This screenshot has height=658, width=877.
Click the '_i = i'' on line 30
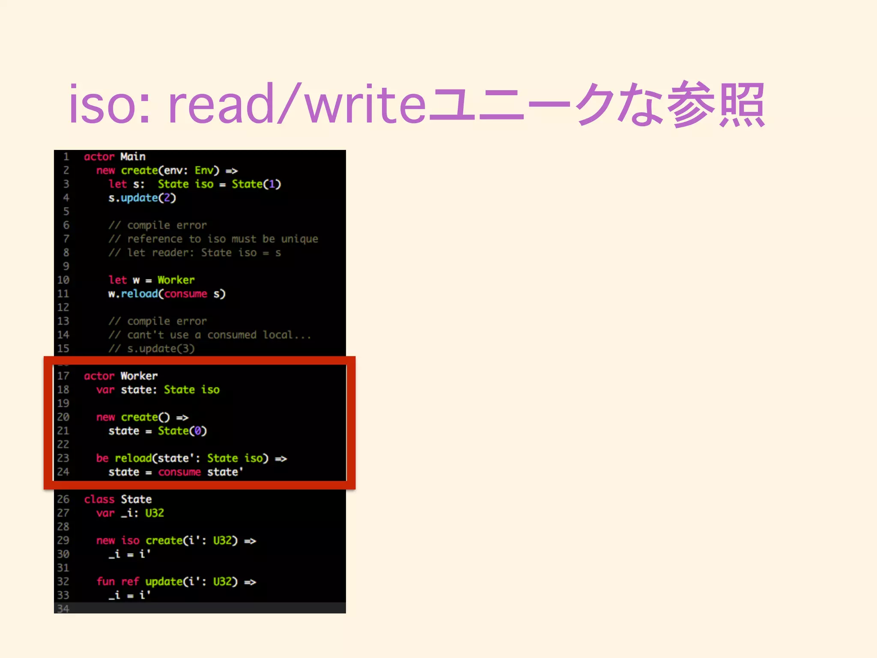[130, 554]
